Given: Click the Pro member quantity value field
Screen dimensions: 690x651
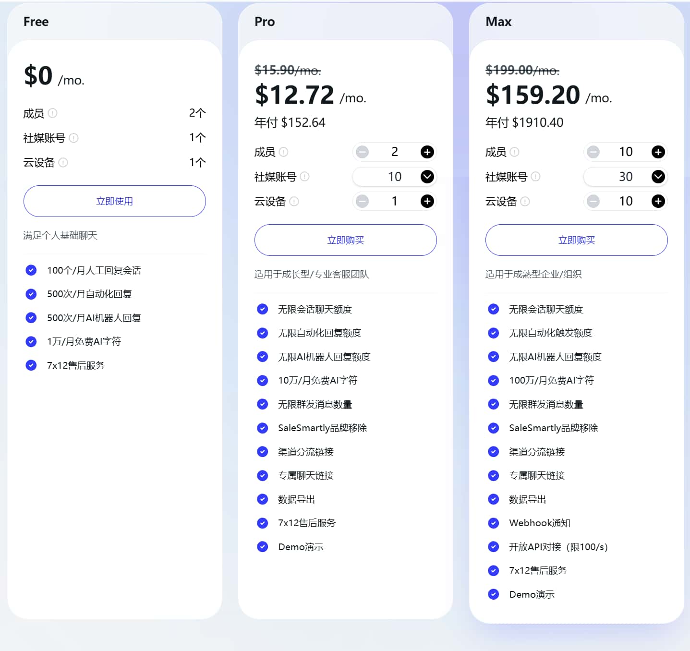Looking at the screenshot, I should (x=394, y=152).
